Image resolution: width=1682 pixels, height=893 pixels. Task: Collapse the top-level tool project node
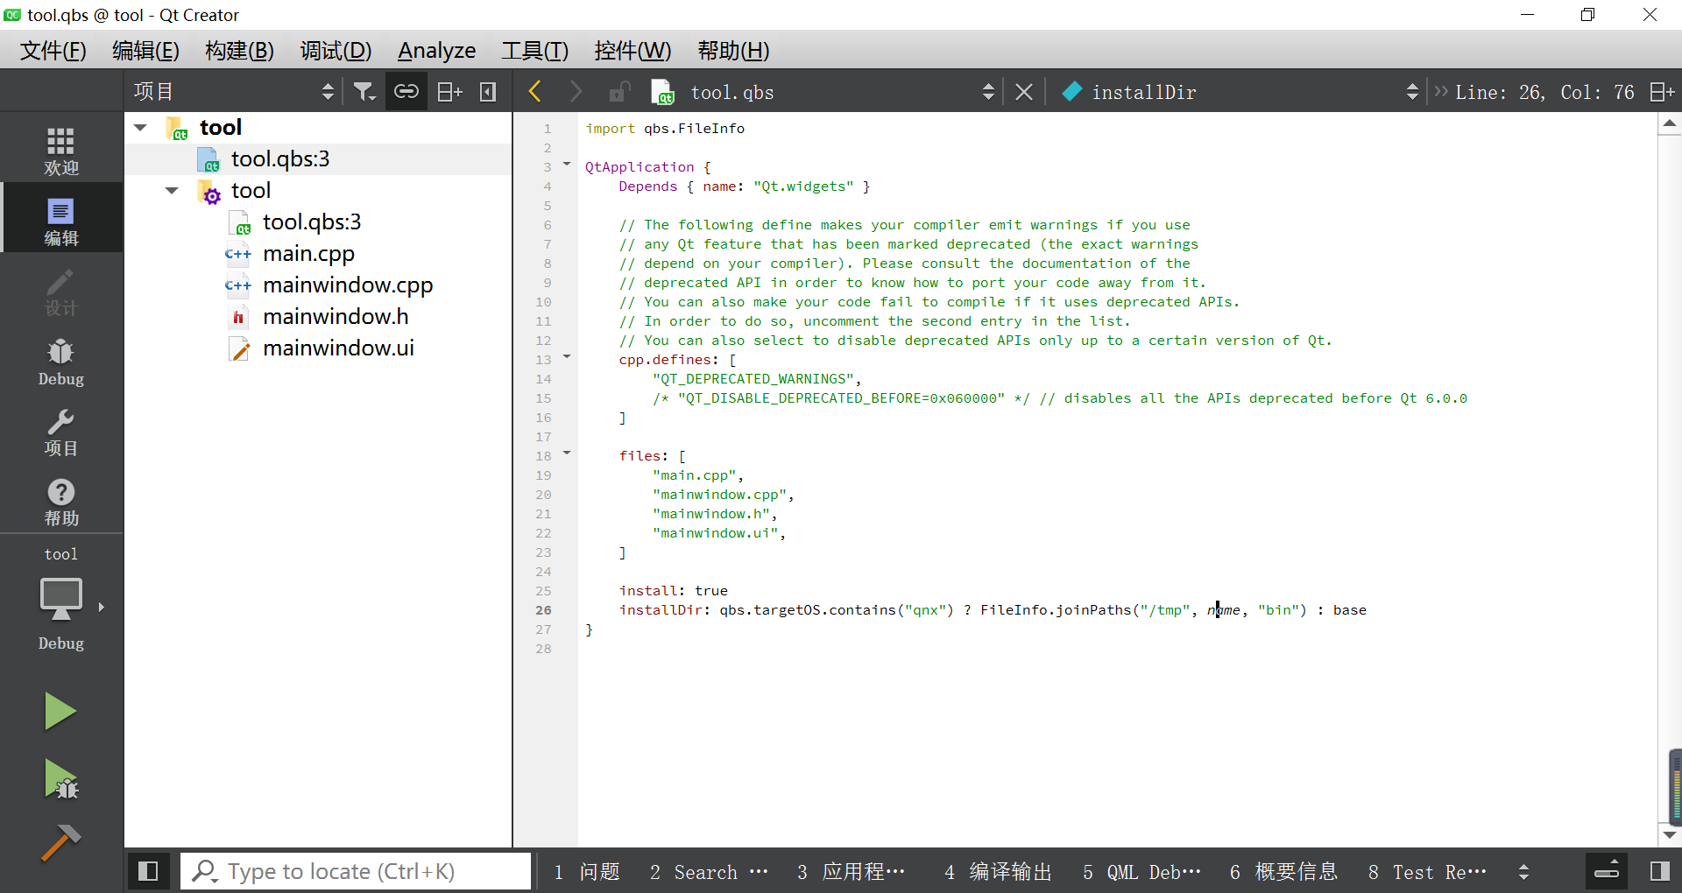pos(140,128)
